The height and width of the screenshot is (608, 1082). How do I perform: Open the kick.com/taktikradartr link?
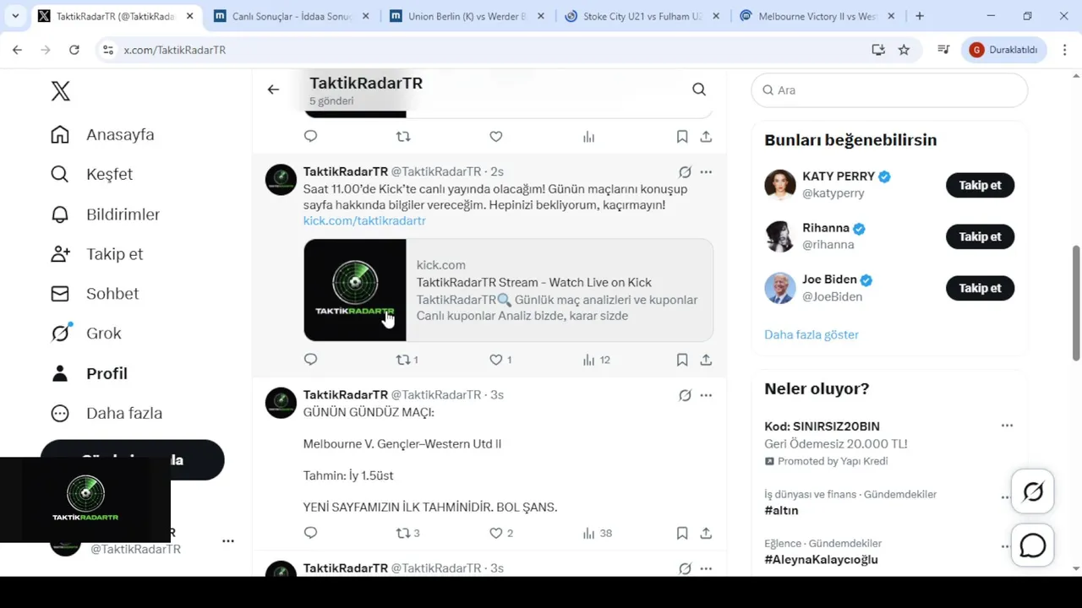(x=364, y=220)
